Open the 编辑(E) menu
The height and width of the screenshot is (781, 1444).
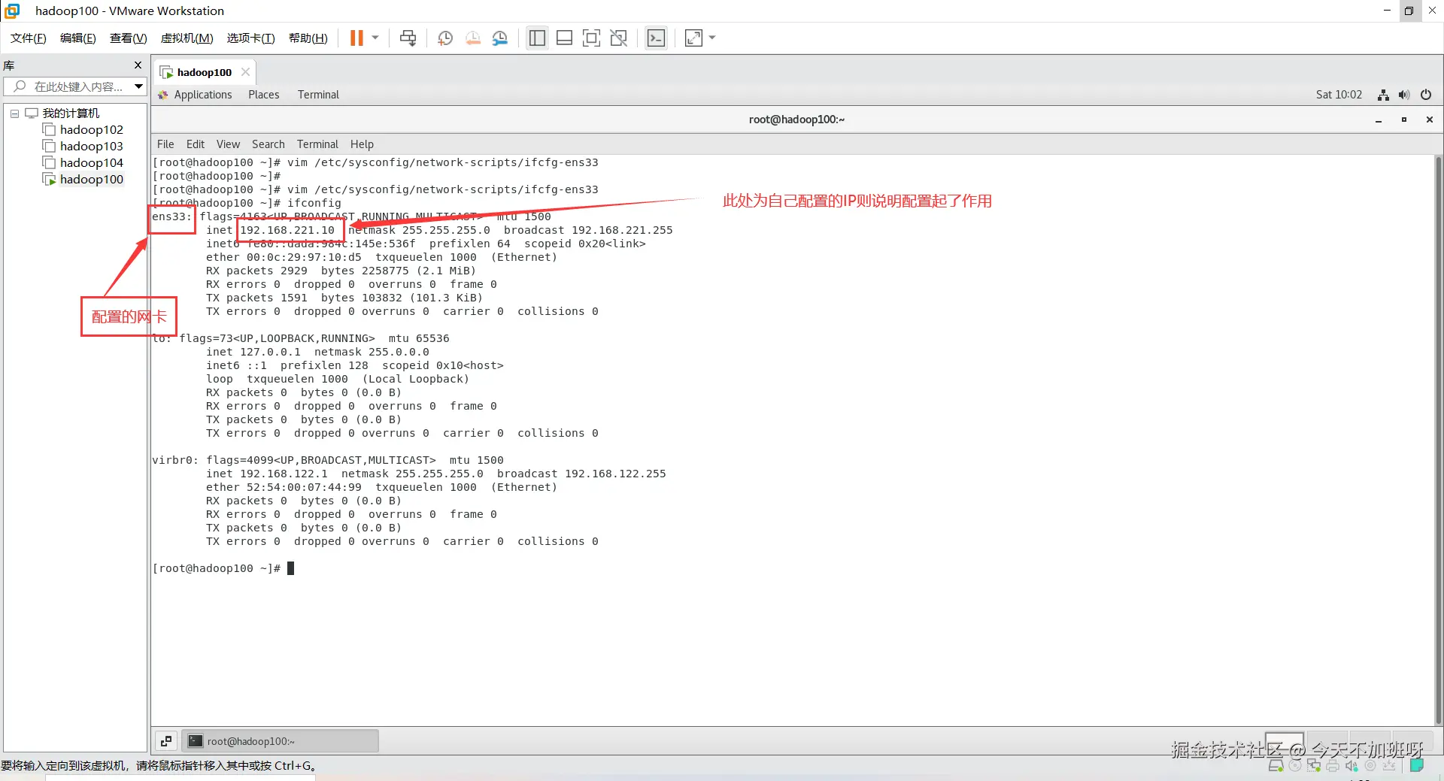click(77, 38)
